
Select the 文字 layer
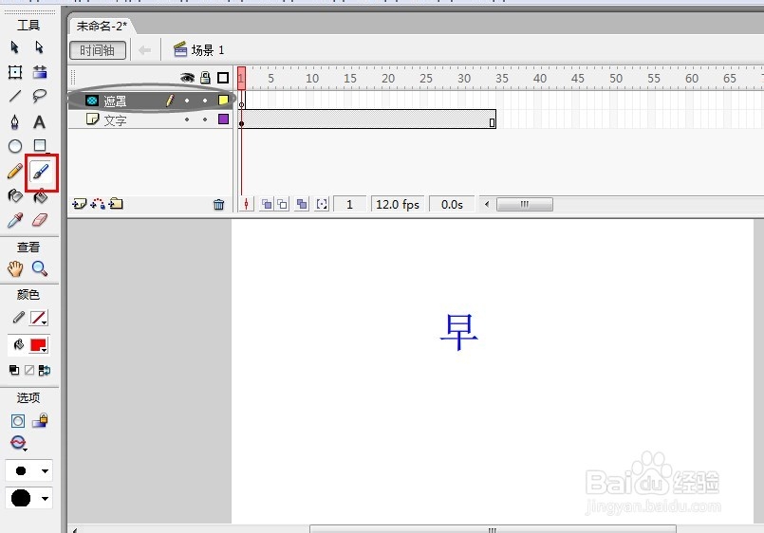(x=116, y=119)
